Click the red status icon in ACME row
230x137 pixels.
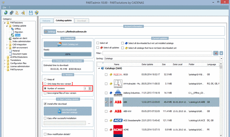(x=111, y=130)
